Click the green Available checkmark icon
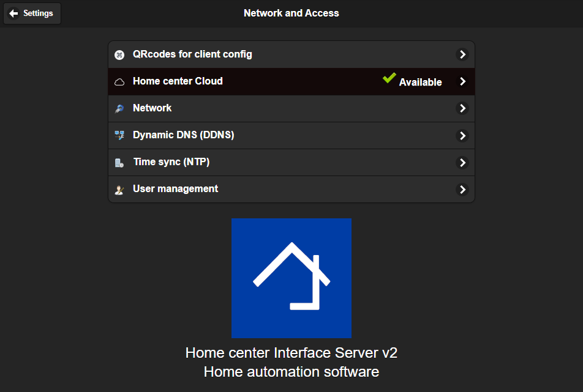 click(389, 79)
